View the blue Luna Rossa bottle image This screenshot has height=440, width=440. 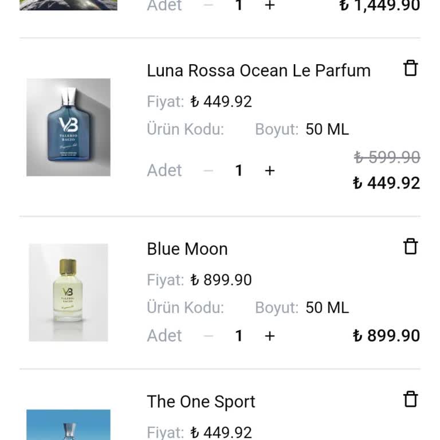tap(68, 127)
